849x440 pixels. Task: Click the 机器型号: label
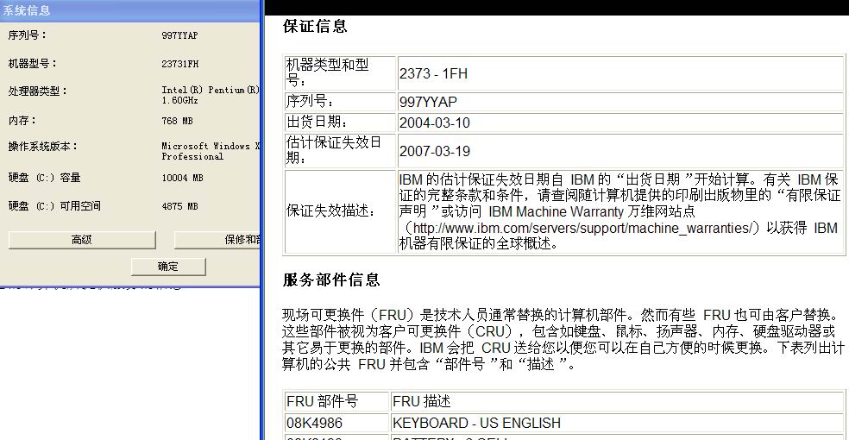pos(33,63)
